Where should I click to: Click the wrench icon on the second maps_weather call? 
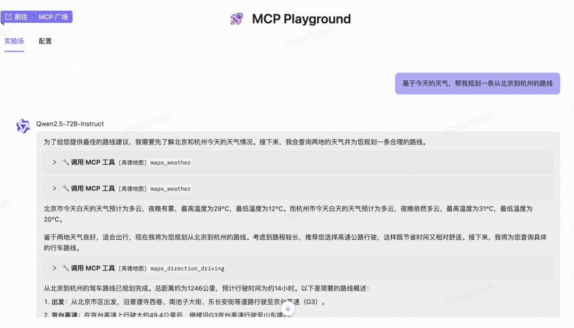(66, 188)
